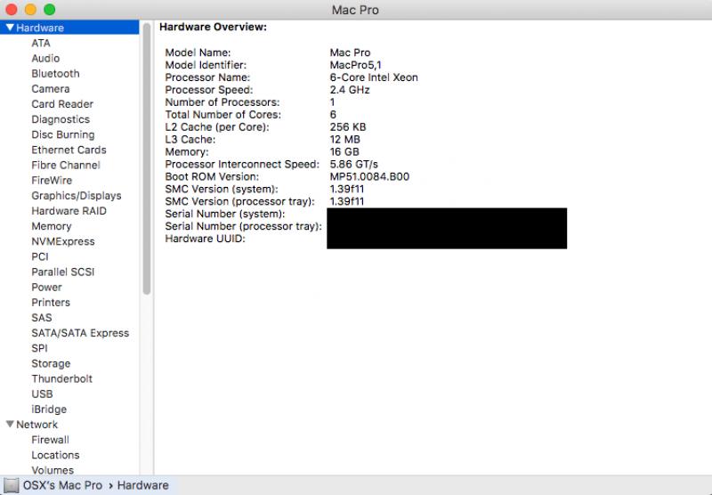Open Power details
The width and height of the screenshot is (712, 495).
coord(47,287)
